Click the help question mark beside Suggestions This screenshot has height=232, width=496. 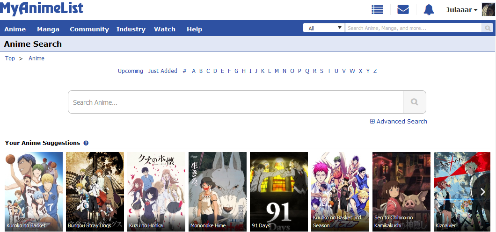(x=86, y=143)
